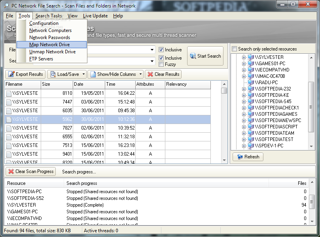Click the Export Results button
The height and width of the screenshot is (237, 320).
pos(25,74)
